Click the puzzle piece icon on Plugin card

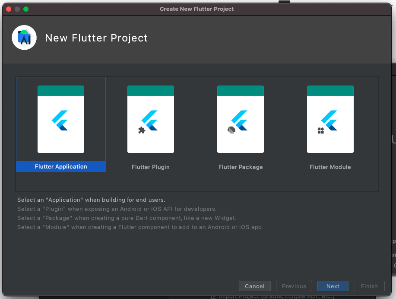pos(142,130)
